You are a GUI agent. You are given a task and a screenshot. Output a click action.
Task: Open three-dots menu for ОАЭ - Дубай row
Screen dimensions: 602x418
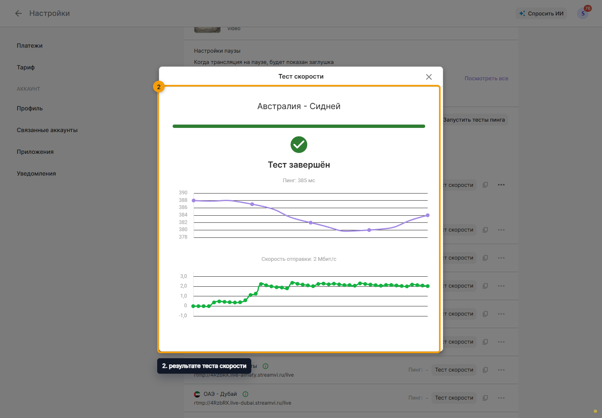coord(501,398)
